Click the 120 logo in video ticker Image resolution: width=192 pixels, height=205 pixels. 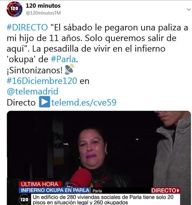[x=24, y=199]
